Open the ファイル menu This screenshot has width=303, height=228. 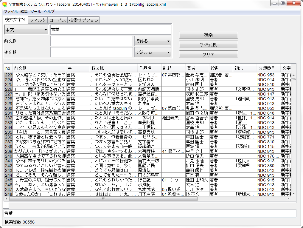[x=10, y=12]
